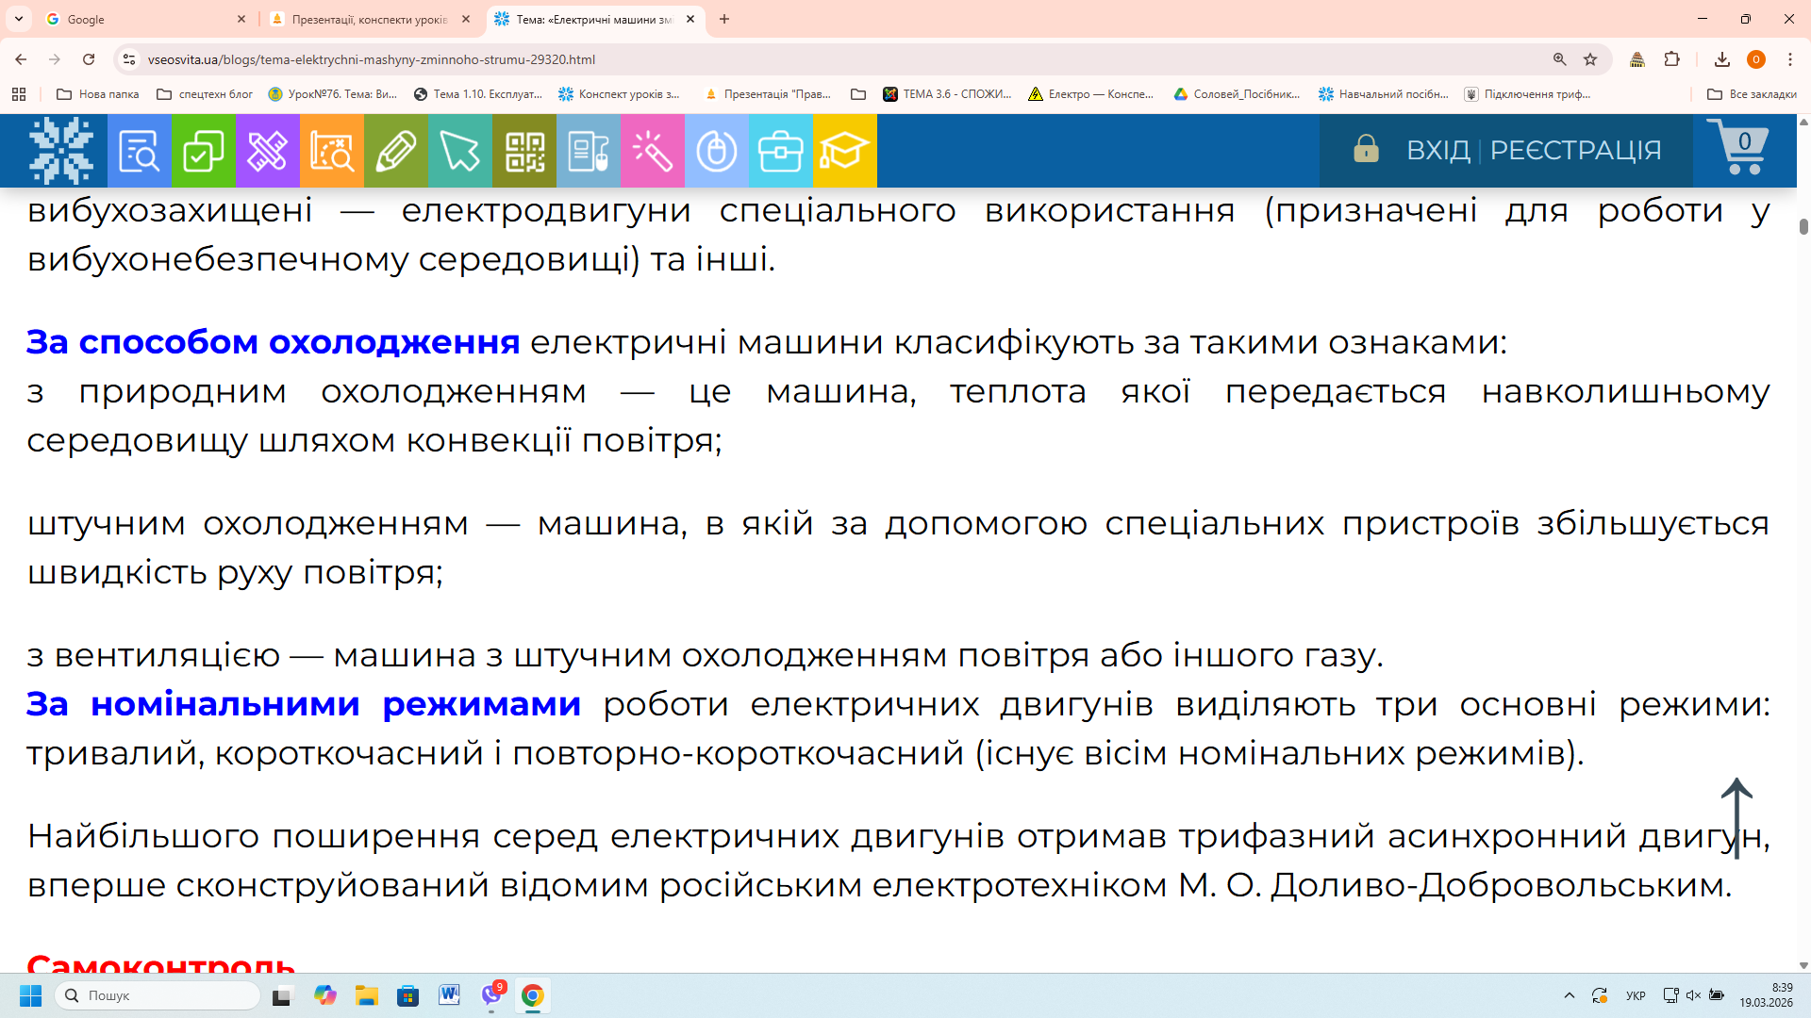Bookmark this page with the star
This screenshot has height=1018, width=1811.
pos(1590,59)
